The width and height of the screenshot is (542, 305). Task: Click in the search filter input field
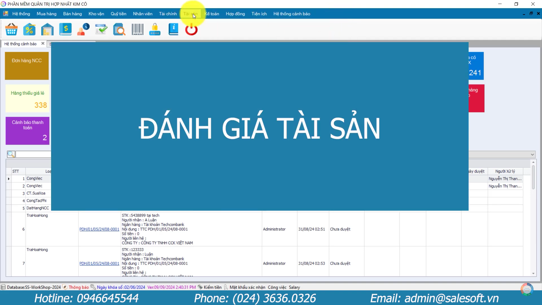(x=33, y=154)
